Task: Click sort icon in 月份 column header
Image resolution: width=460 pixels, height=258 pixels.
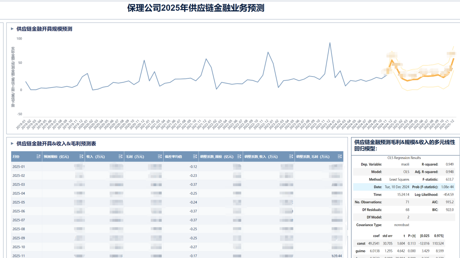Action: [x=38, y=156]
